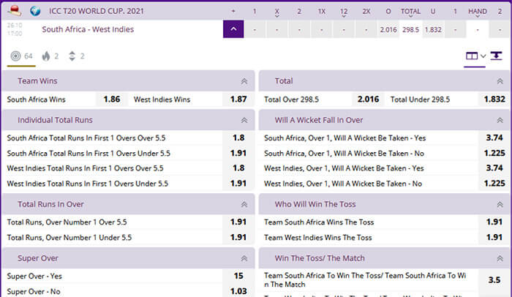
Task: Click the plus column header
Action: [233, 11]
